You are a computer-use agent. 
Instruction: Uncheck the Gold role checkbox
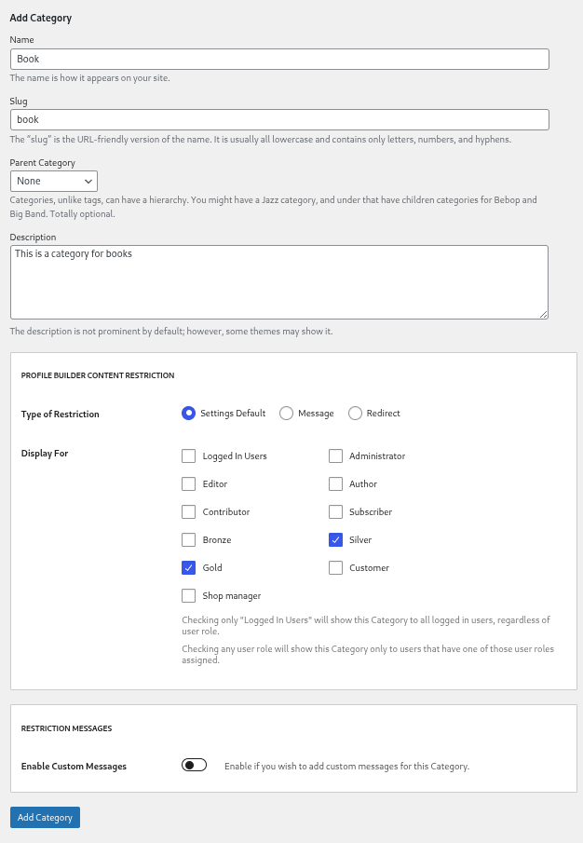tap(188, 567)
